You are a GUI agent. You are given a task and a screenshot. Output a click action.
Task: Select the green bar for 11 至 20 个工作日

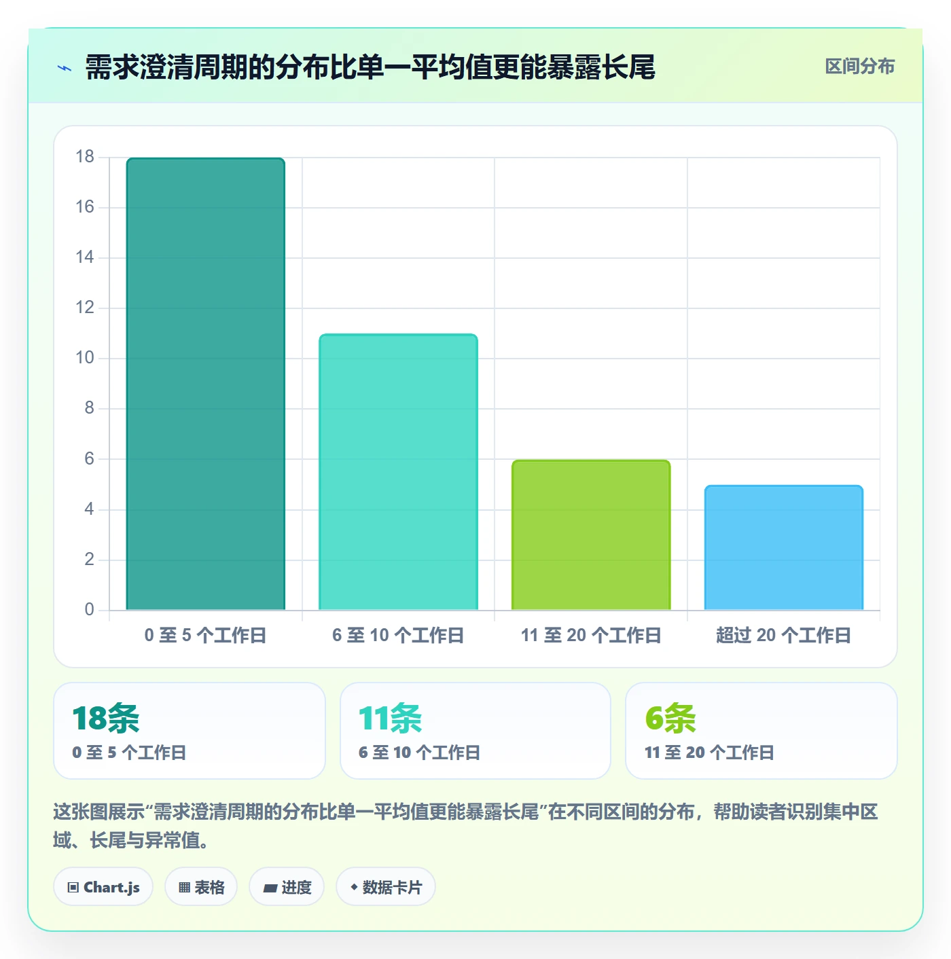(x=591, y=535)
